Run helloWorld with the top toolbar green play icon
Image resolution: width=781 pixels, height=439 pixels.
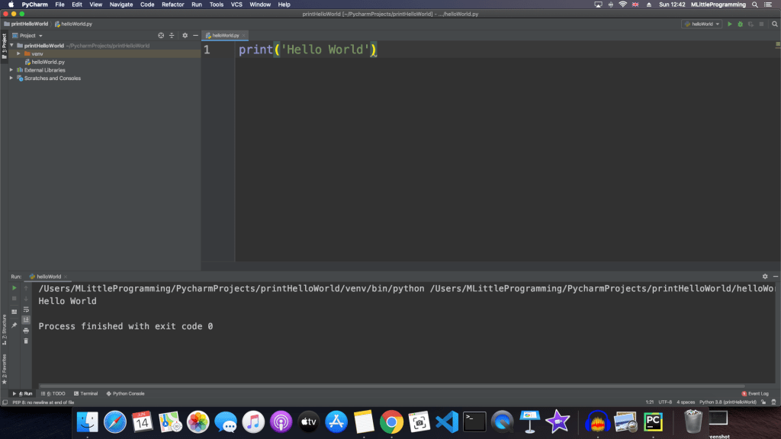[729, 24]
